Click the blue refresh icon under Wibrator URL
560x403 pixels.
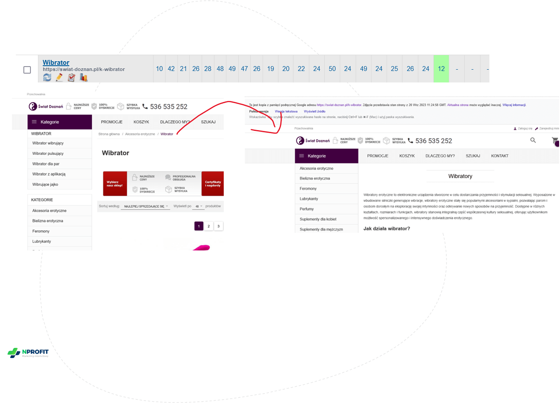[47, 78]
